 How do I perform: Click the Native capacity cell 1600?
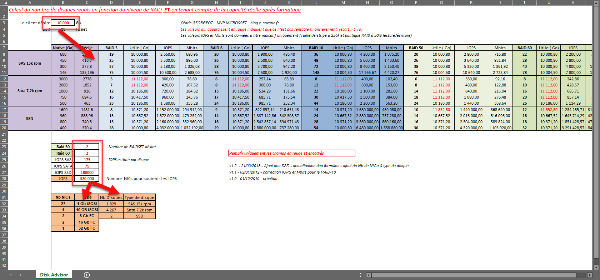pyautogui.click(x=63, y=110)
